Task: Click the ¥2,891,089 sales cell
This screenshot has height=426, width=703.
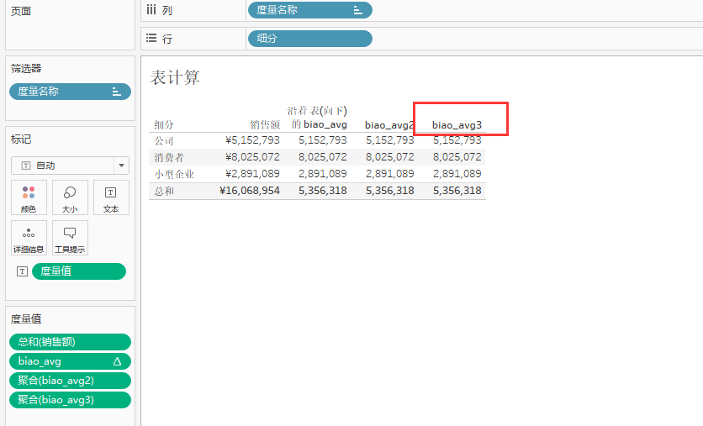Action: (252, 174)
